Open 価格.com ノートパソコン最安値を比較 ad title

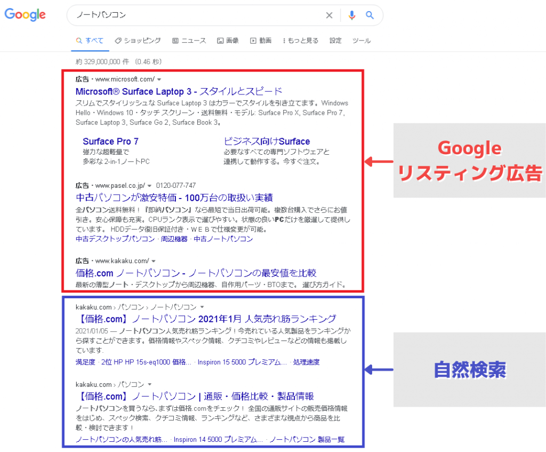pos(196,273)
